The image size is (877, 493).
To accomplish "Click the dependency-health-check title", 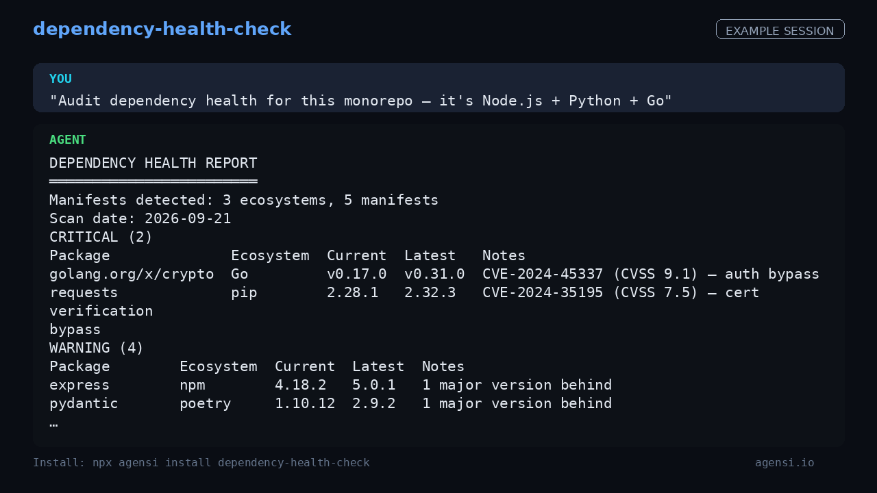I will (x=162, y=29).
